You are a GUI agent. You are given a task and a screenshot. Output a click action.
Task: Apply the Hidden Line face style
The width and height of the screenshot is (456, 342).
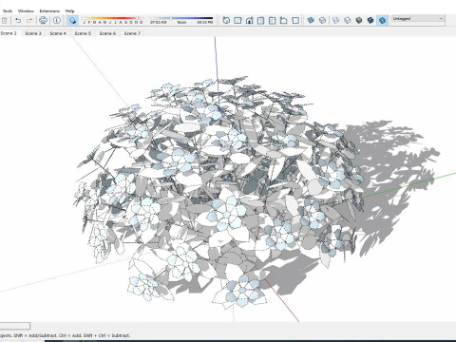[348, 20]
